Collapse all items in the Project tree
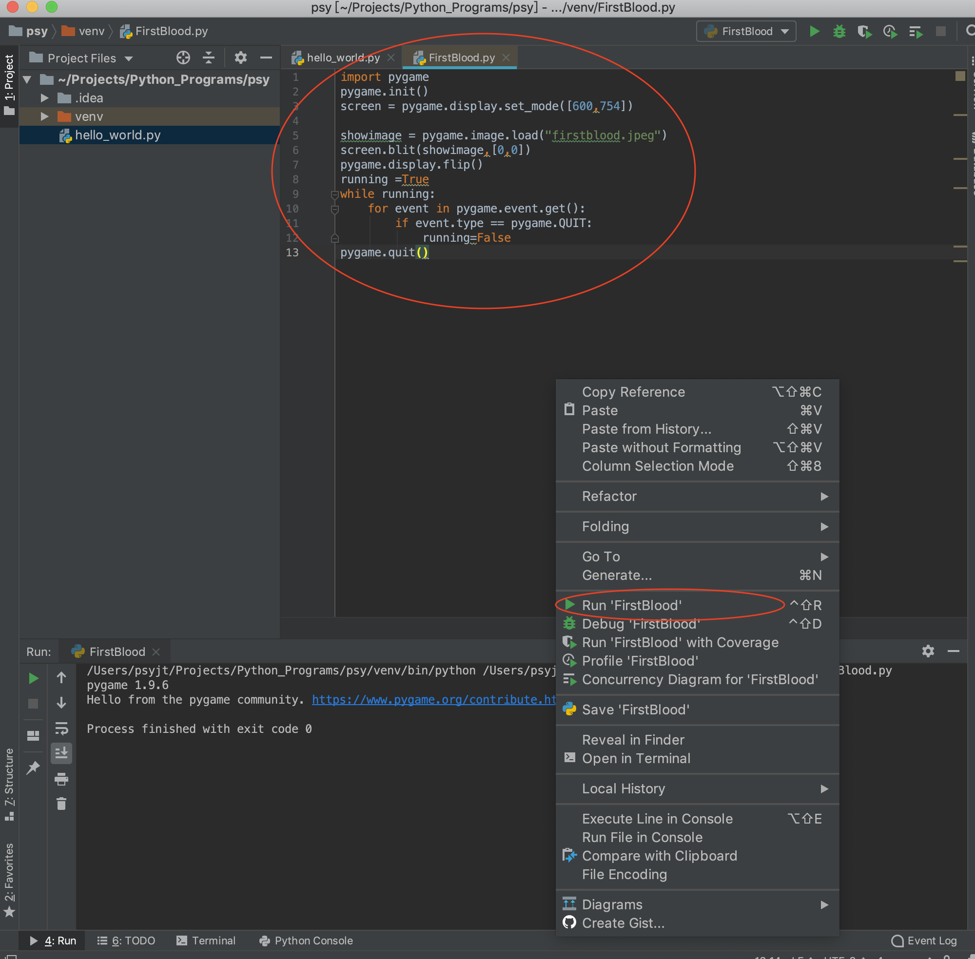The width and height of the screenshot is (975, 959). [x=209, y=58]
